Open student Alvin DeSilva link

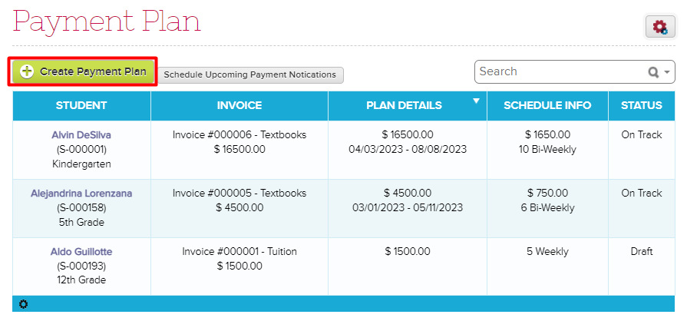[x=81, y=135]
